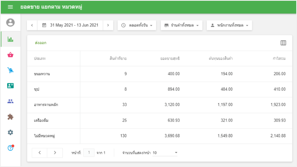This screenshot has height=167, width=297.
Task: Click the ส่งออก export link
Action: click(x=41, y=43)
